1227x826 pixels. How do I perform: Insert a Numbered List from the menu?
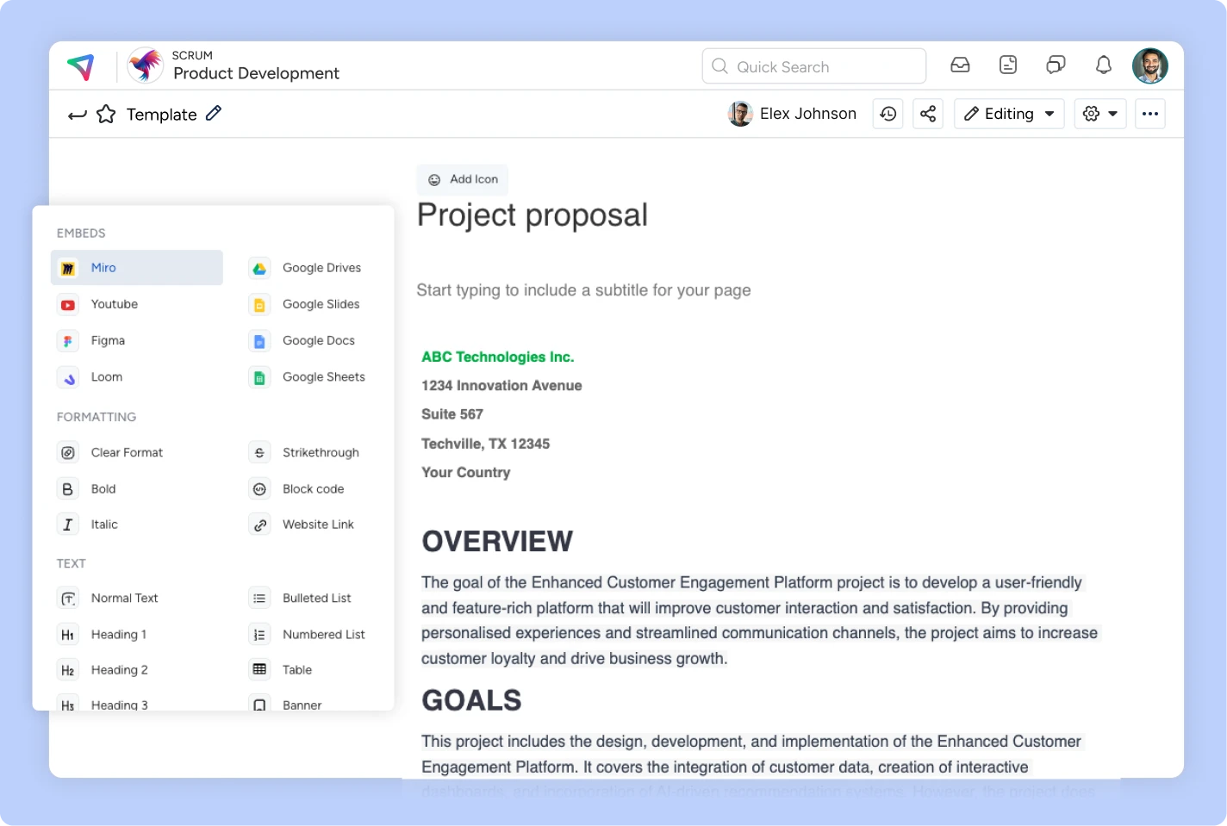pos(323,635)
